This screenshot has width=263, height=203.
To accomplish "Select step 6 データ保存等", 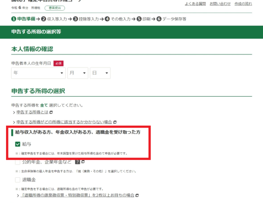I will [x=171, y=19].
